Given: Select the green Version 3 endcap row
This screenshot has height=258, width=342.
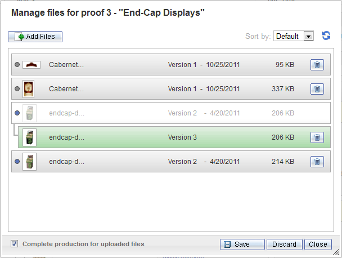Looking at the screenshot, I should [174, 137].
